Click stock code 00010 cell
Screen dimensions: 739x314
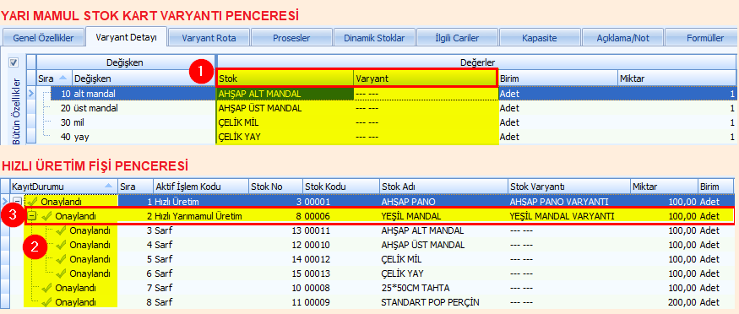pos(341,245)
